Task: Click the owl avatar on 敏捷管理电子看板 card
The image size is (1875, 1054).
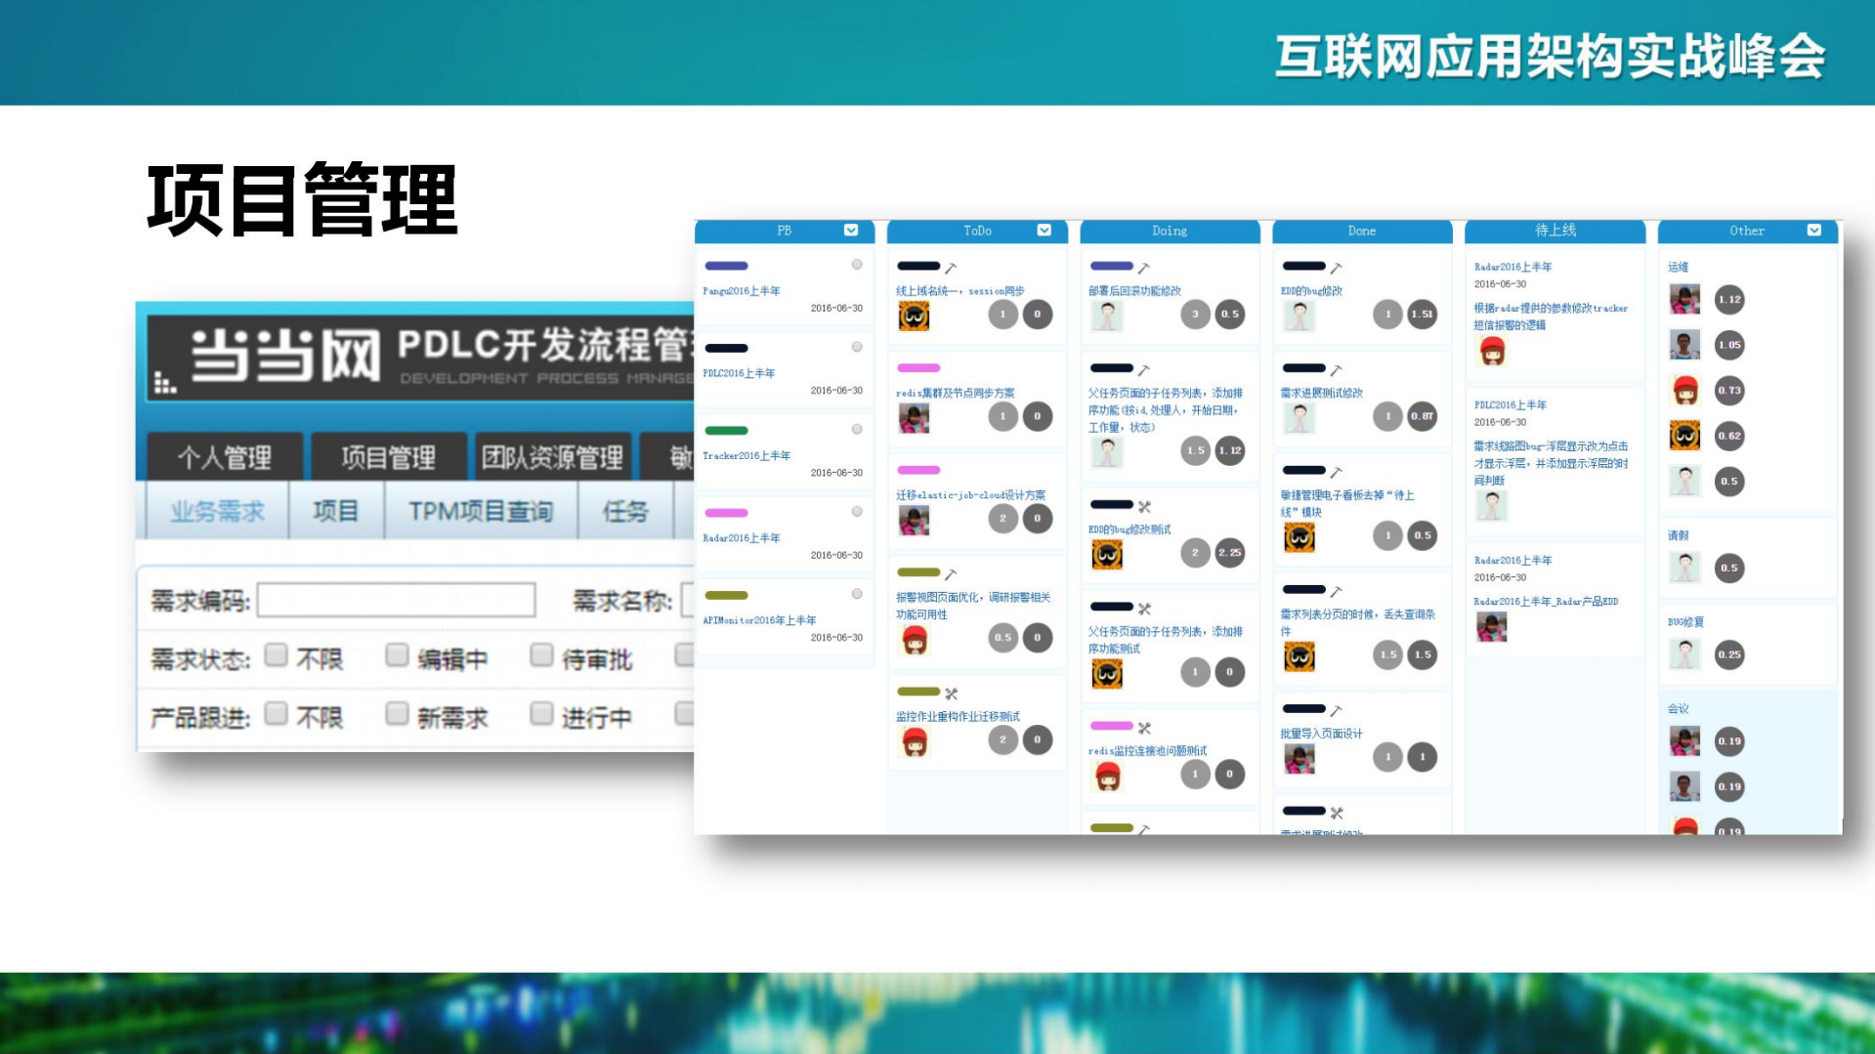Action: tap(1300, 536)
